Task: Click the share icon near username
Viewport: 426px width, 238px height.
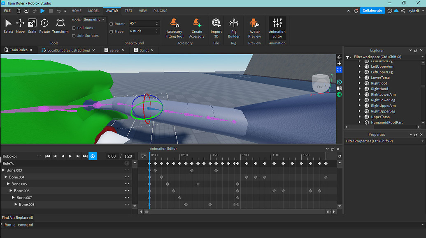Action: [x=403, y=11]
